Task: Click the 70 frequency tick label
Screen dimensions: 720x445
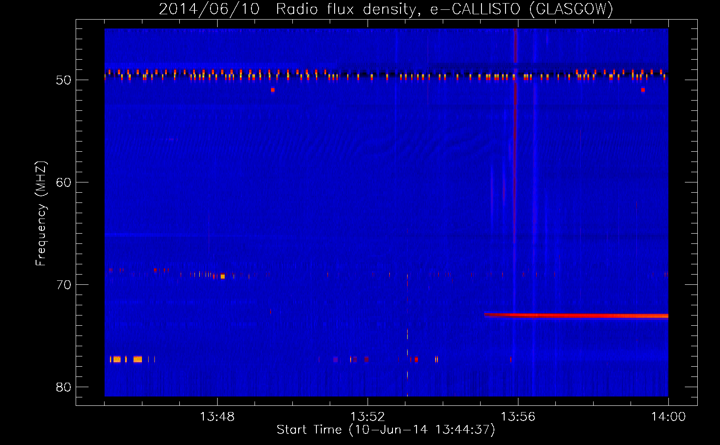Action: click(64, 285)
